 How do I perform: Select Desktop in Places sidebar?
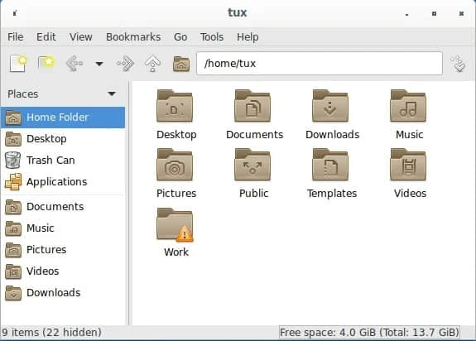point(63,139)
